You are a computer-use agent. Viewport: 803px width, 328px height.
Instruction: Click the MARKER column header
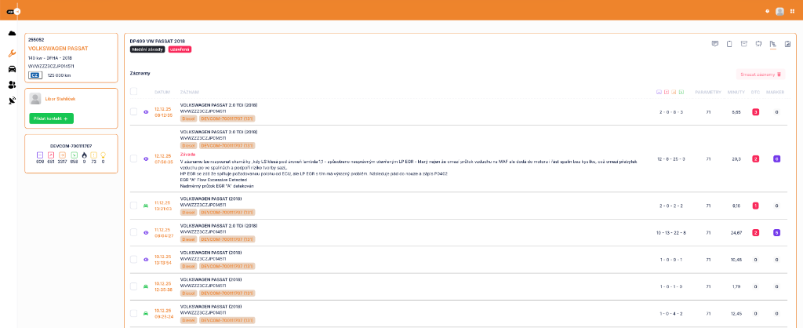point(776,92)
